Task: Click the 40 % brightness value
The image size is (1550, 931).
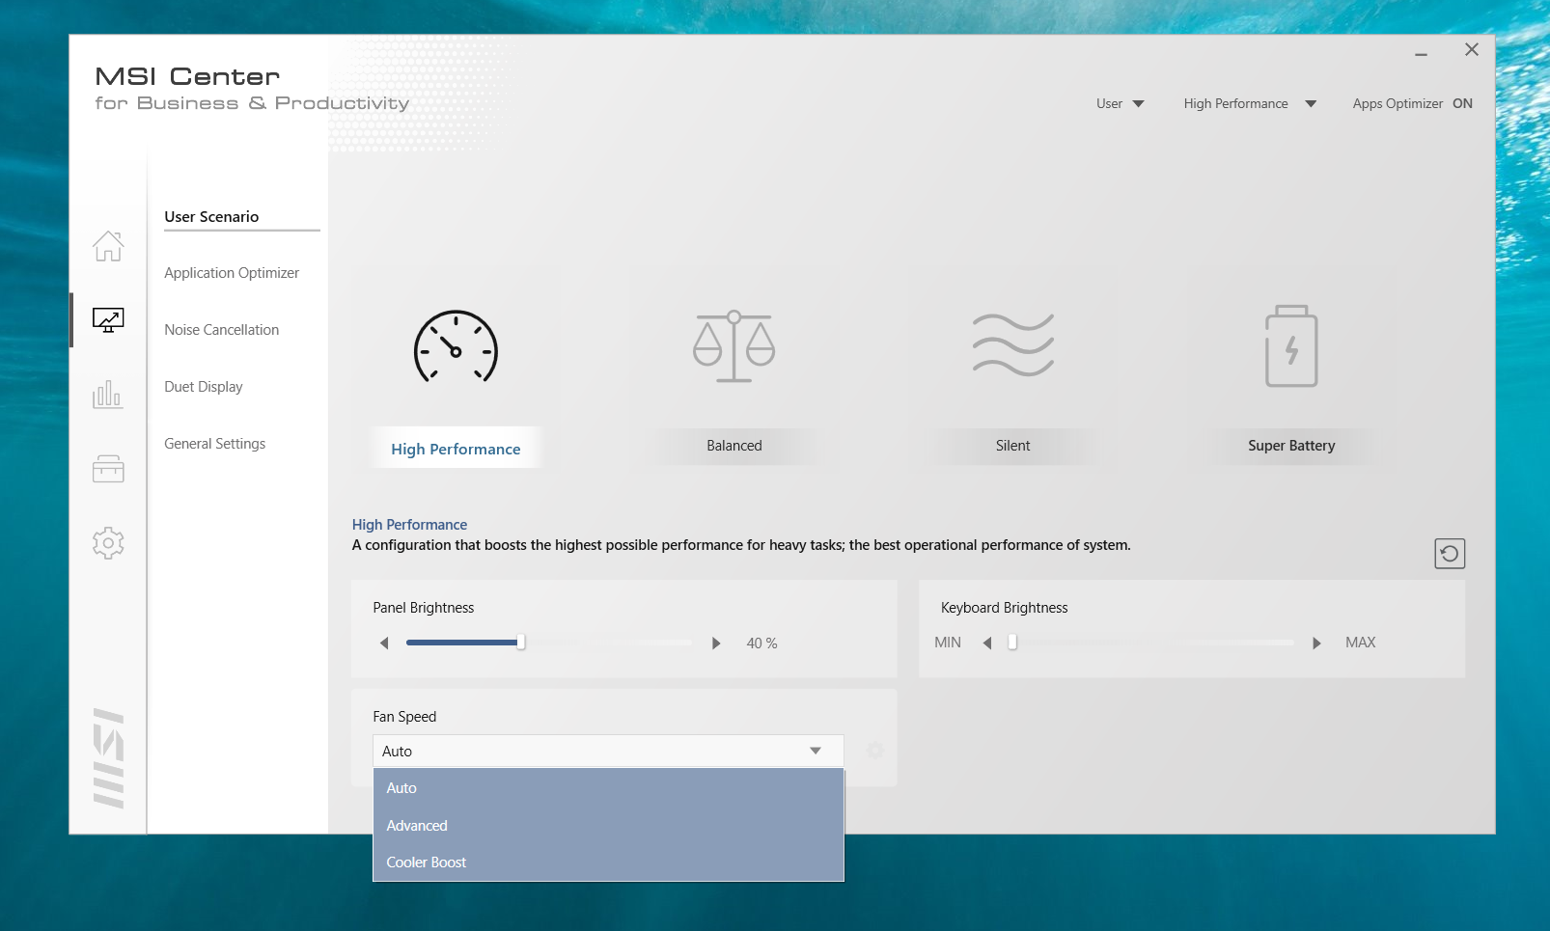Action: click(761, 643)
